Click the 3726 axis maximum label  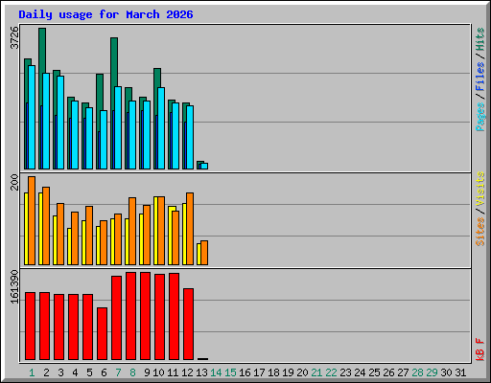click(14, 37)
